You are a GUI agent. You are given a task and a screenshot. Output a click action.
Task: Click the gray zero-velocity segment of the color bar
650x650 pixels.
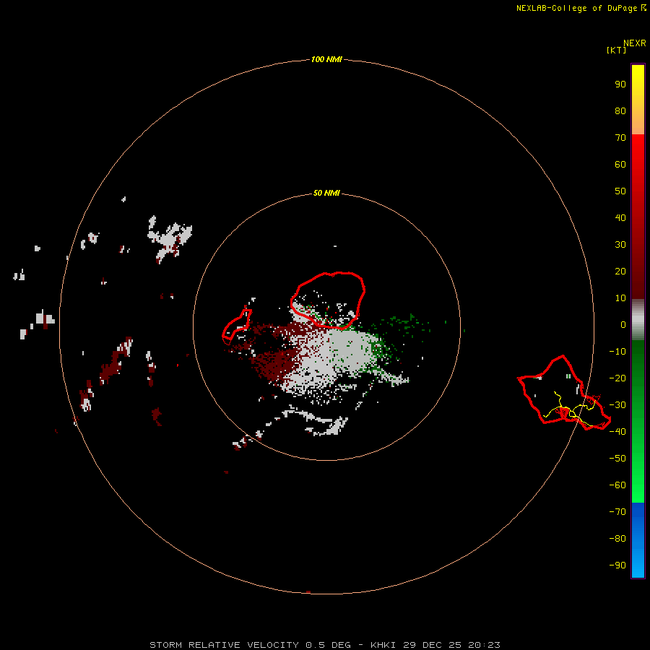click(638, 320)
